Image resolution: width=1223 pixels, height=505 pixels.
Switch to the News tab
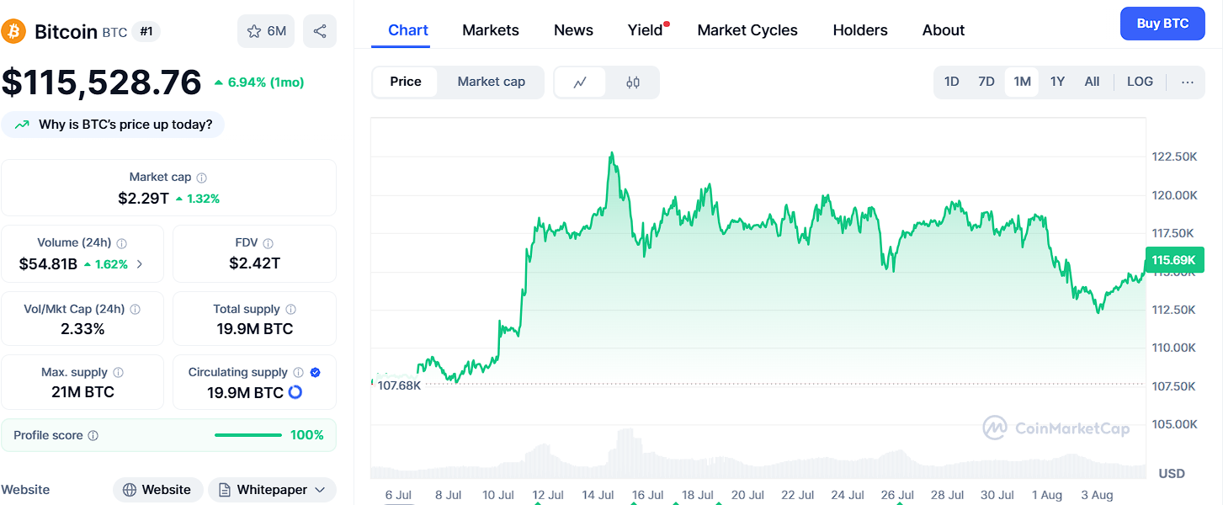click(573, 30)
